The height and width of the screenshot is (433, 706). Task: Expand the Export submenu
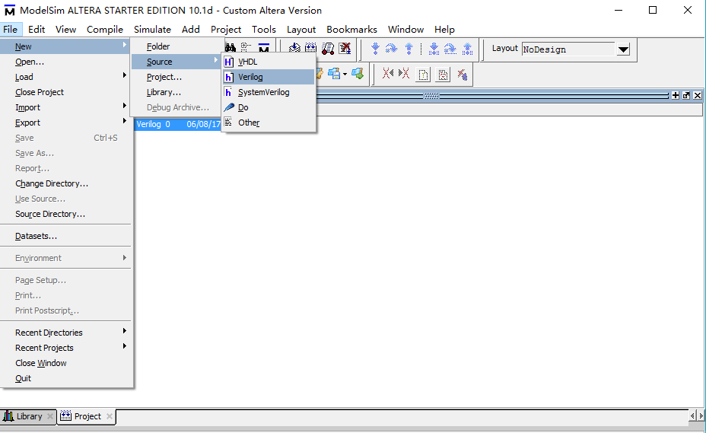[x=65, y=123]
